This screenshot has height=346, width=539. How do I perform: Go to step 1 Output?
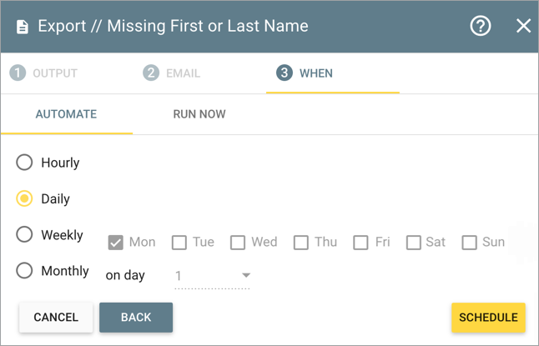click(44, 73)
